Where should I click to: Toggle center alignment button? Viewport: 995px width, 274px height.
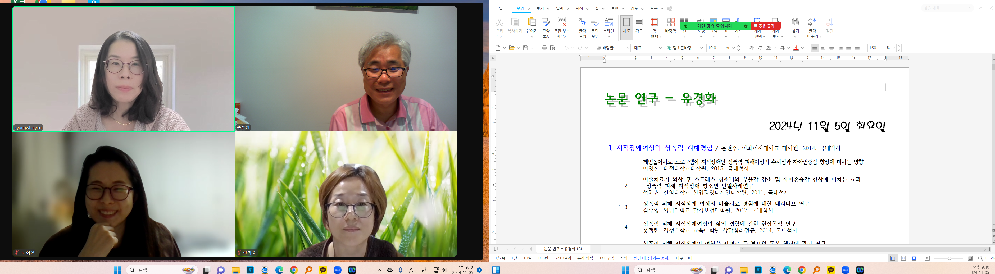(x=832, y=48)
